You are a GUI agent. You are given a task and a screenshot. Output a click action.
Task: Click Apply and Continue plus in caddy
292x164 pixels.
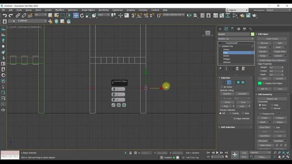119,105
